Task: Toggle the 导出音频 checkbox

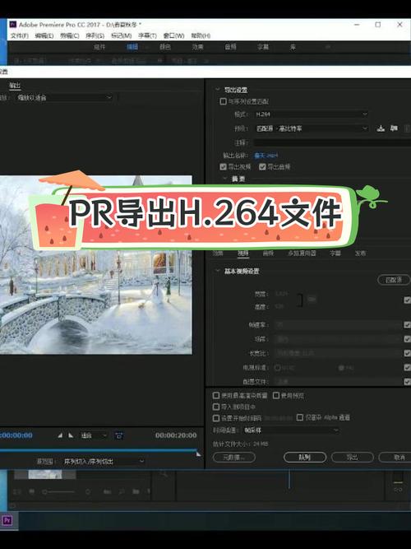Action: pos(262,166)
